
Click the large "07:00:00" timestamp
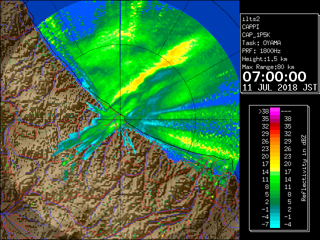(274, 76)
